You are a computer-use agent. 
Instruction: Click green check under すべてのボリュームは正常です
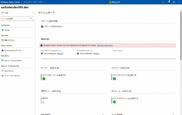[x=114, y=102]
